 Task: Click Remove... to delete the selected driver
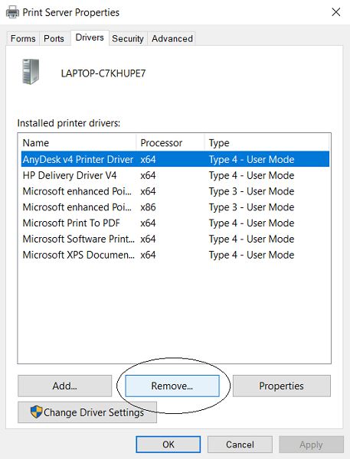click(172, 386)
